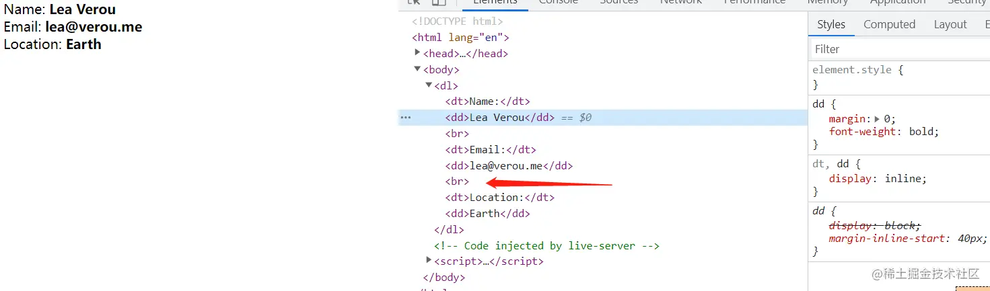Image resolution: width=990 pixels, height=291 pixels.
Task: Click the Filter styles input field
Action: click(899, 49)
